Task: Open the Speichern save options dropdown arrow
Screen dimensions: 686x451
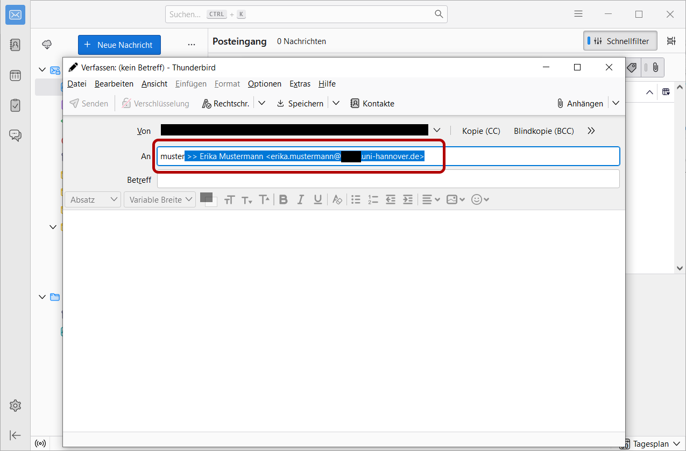Action: click(336, 103)
